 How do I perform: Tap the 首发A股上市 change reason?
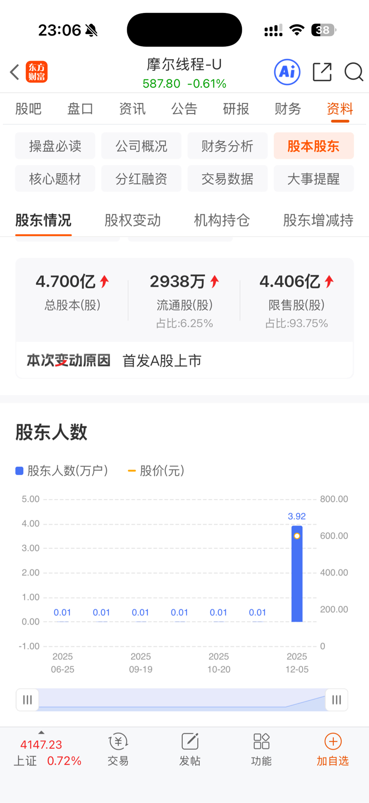[x=162, y=361]
